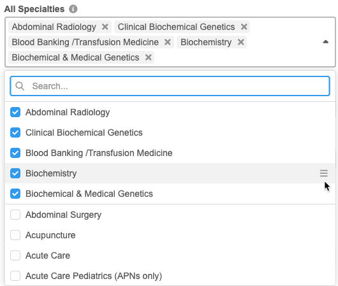
Task: Remove the Biochemistry tag
Action: pos(241,42)
